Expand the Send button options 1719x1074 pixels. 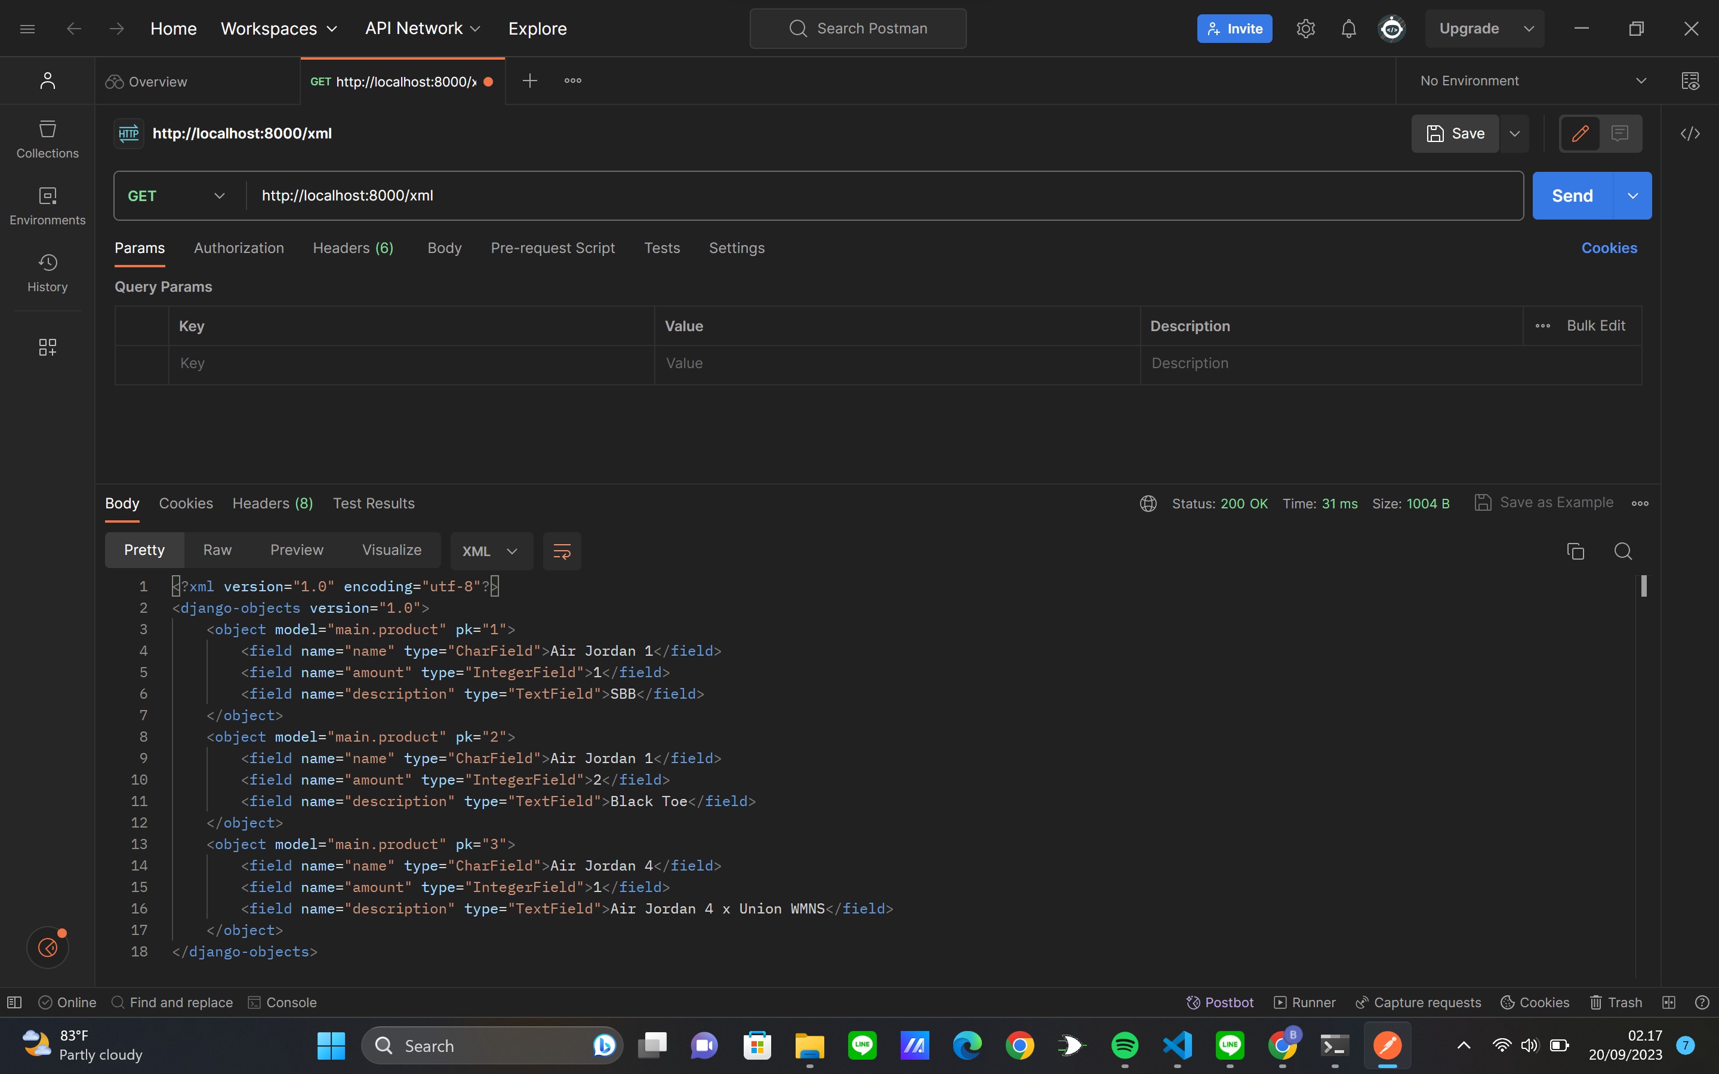(x=1632, y=195)
